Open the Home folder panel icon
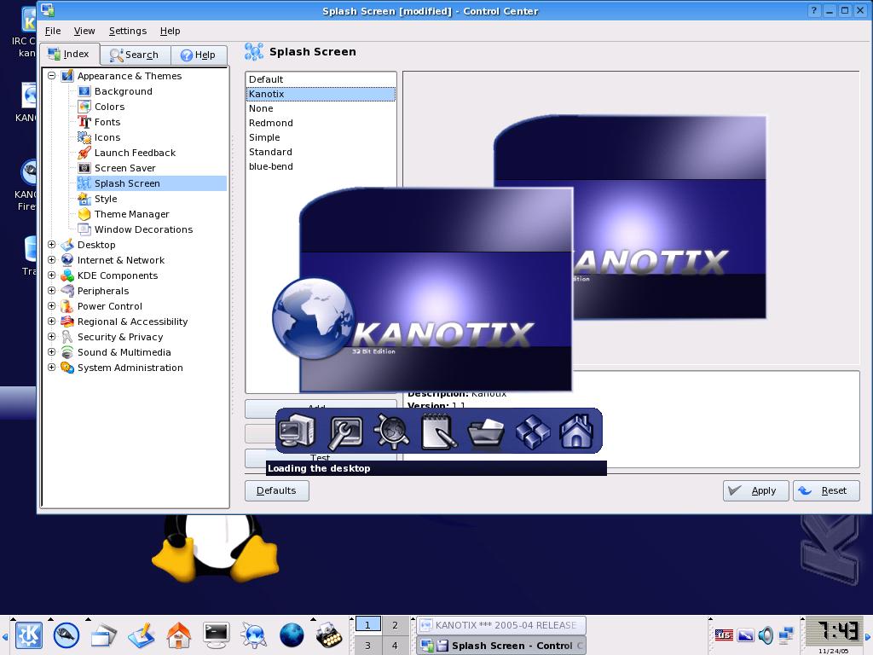Screen dimensions: 873x655 coord(179,635)
